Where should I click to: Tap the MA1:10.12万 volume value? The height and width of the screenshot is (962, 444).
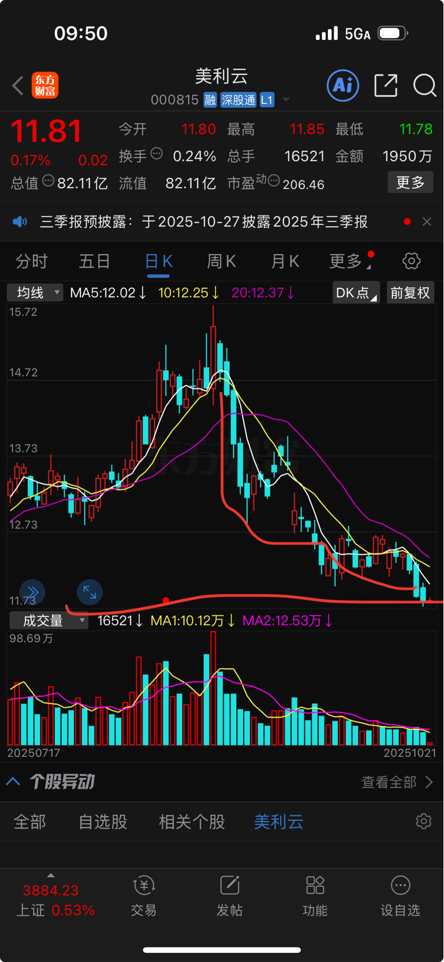(193, 621)
